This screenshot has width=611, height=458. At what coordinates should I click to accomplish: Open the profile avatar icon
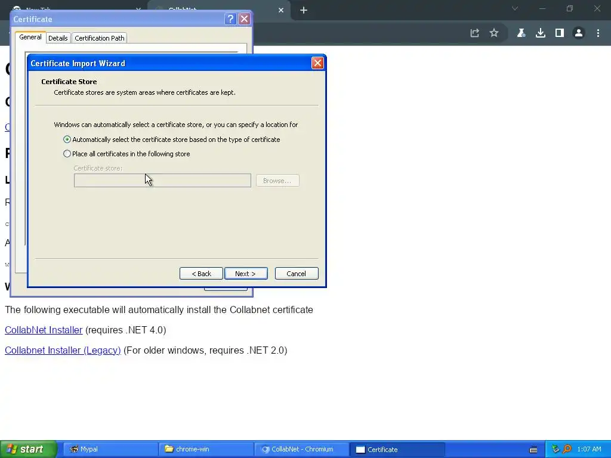[579, 33]
